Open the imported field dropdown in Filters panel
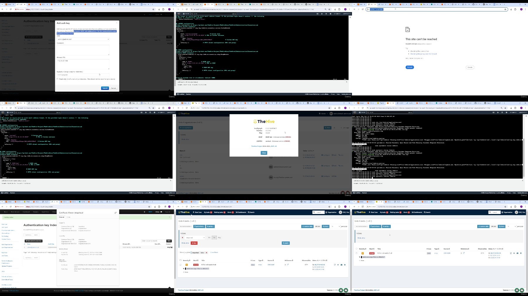 coord(195,238)
